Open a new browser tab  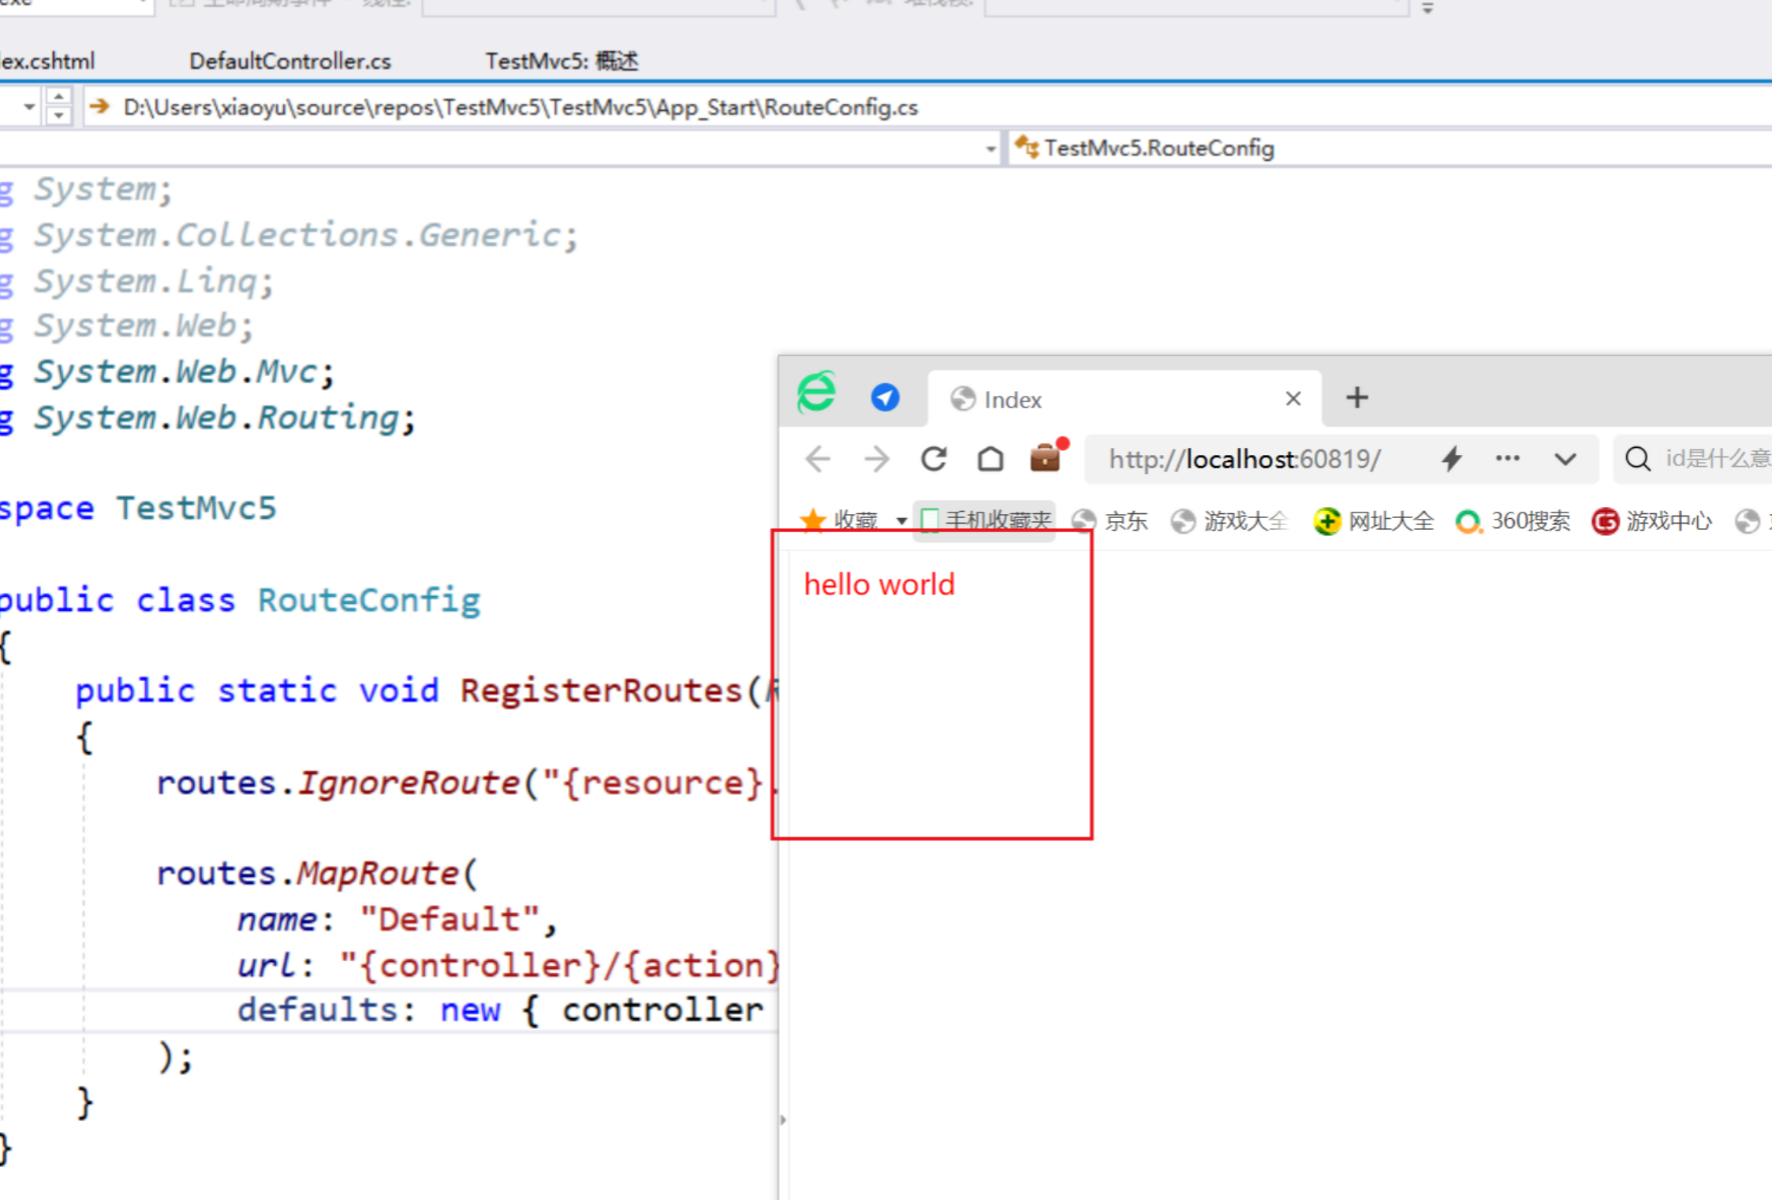pyautogui.click(x=1356, y=397)
